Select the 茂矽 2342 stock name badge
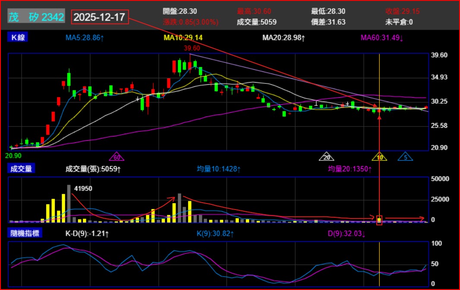 [36, 17]
